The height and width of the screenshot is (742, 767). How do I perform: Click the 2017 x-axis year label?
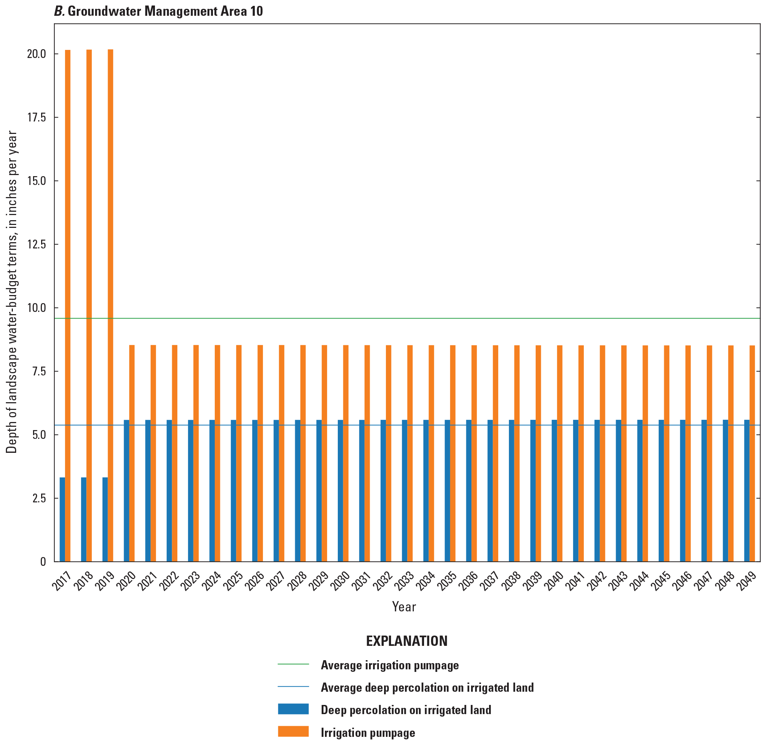(62, 582)
